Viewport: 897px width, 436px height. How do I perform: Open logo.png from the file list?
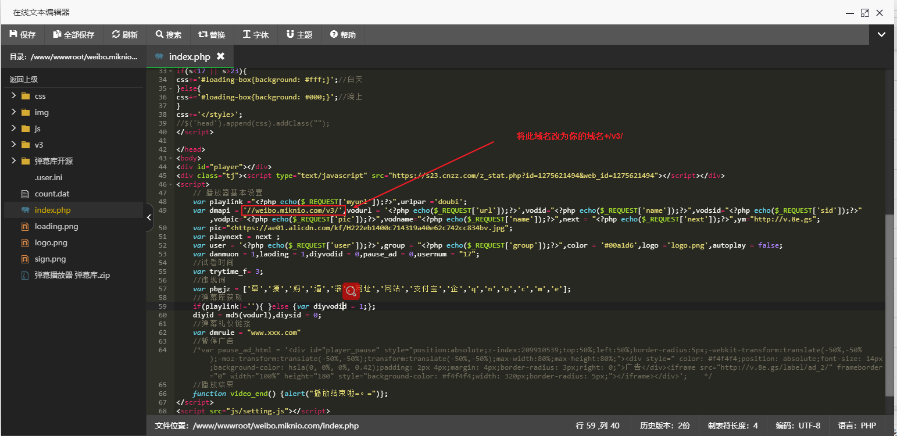(51, 242)
